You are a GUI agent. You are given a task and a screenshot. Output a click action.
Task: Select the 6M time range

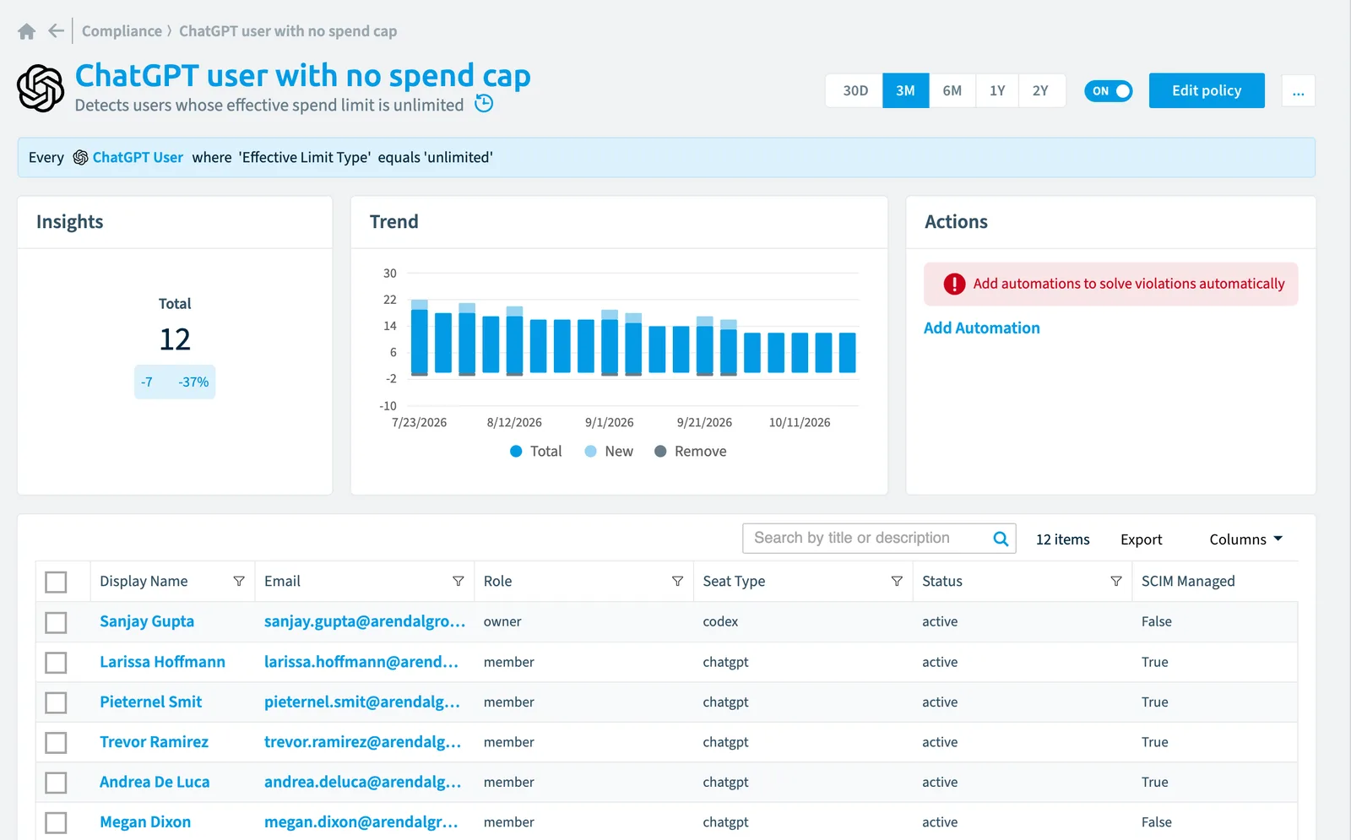[952, 91]
